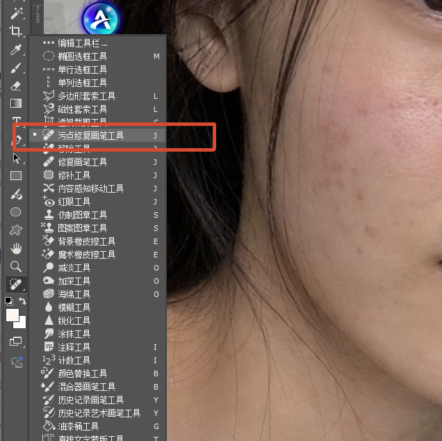
Task: Change the screen mode icon
Action: 16,342
